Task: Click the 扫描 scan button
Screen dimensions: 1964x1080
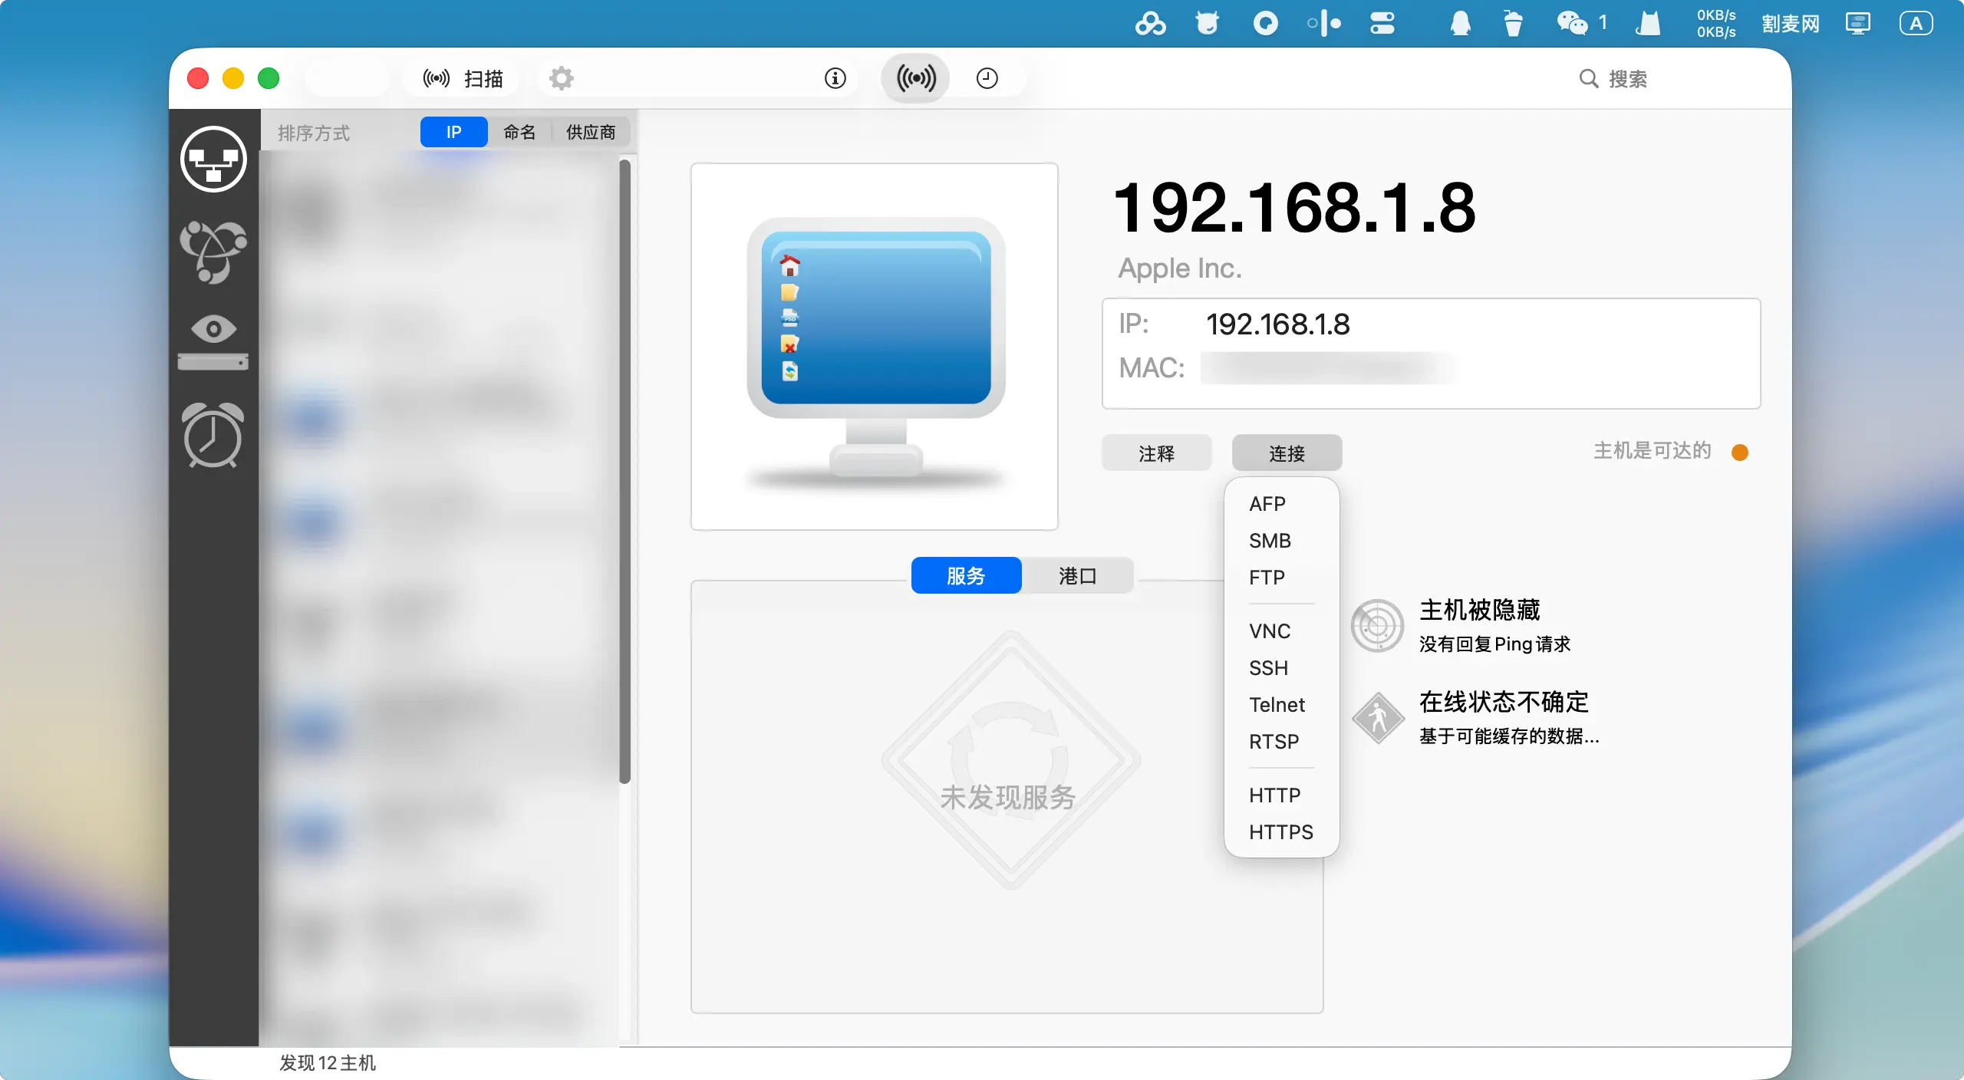Action: 463,78
